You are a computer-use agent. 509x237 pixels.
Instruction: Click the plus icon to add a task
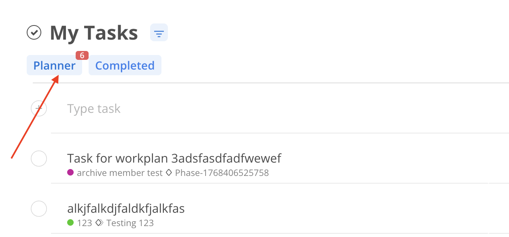39,108
